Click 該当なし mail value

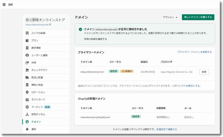click(189, 117)
